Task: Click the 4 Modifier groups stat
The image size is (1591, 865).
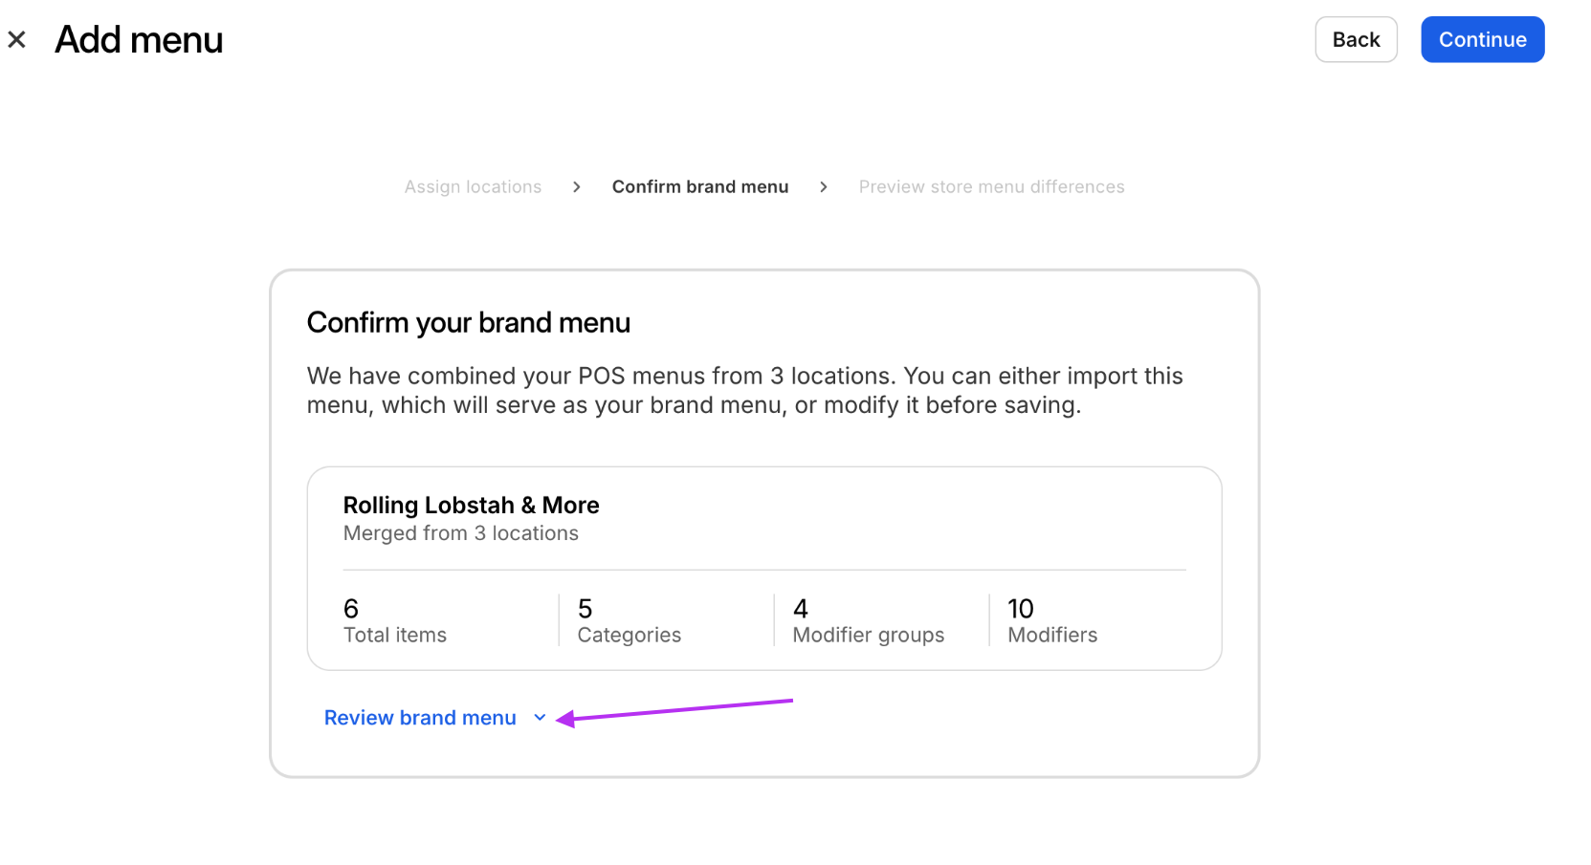Action: click(868, 621)
